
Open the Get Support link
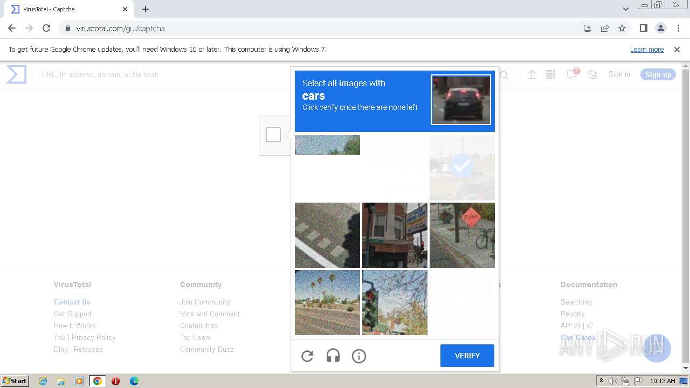(73, 314)
